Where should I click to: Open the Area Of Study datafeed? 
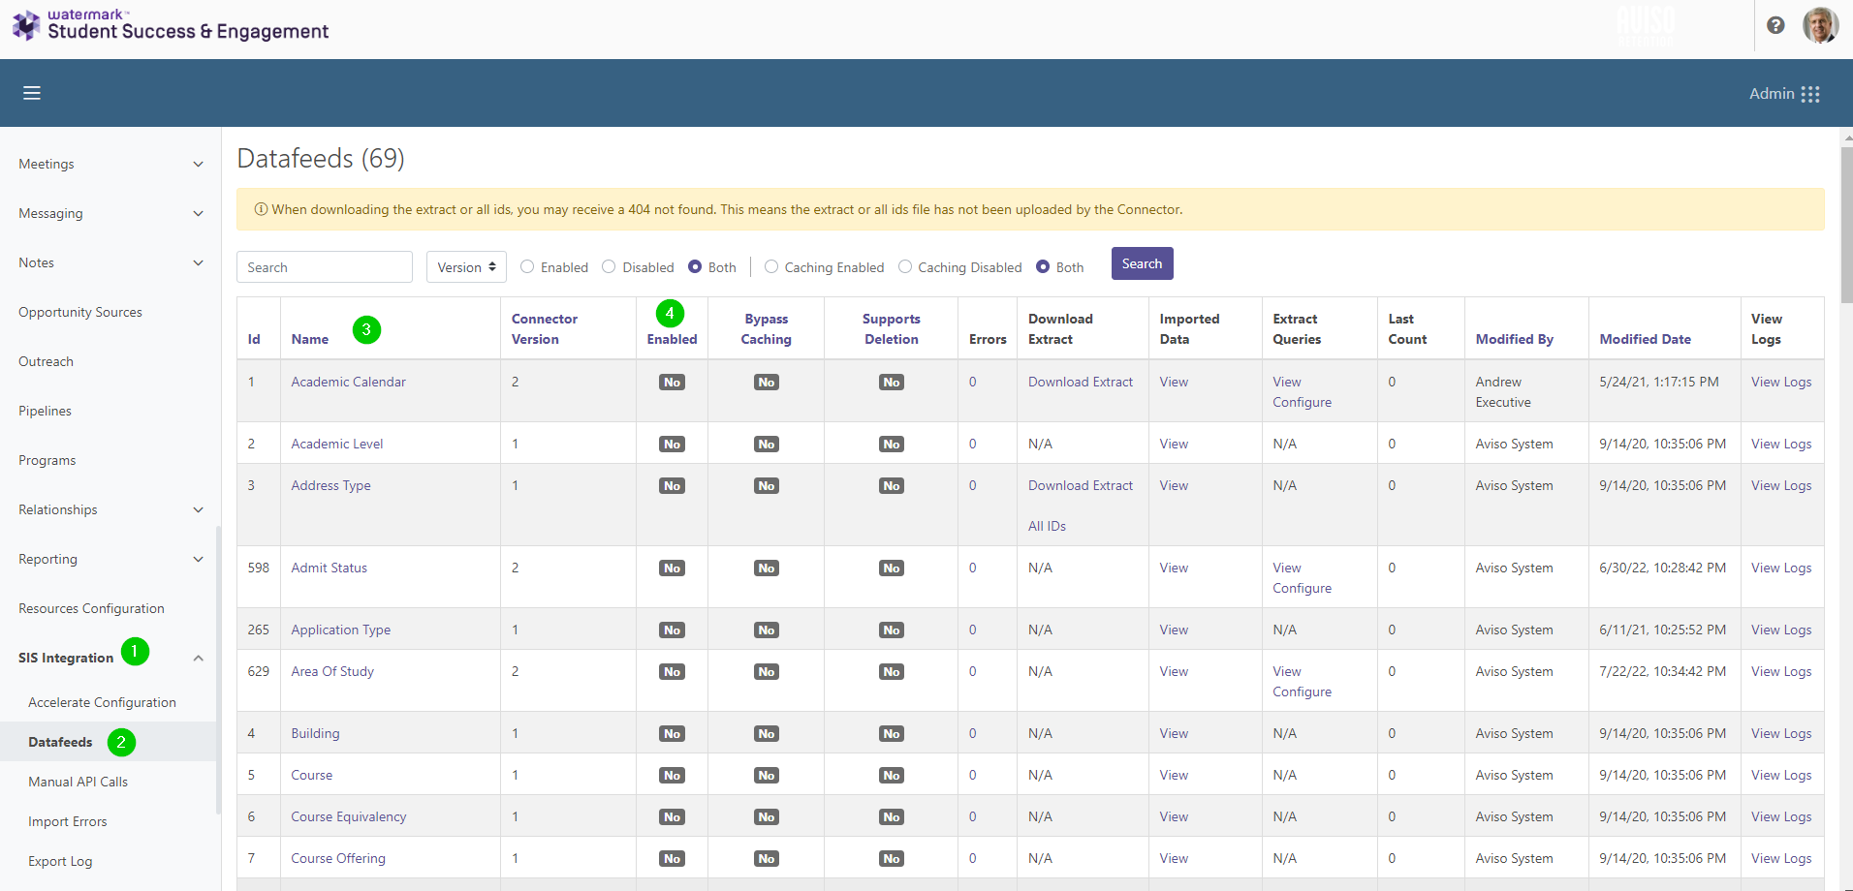[x=332, y=671]
